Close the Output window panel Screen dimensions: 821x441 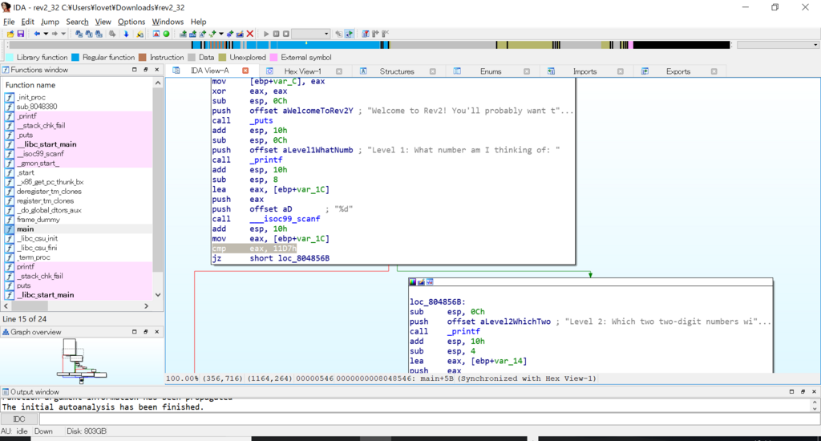pyautogui.click(x=814, y=392)
